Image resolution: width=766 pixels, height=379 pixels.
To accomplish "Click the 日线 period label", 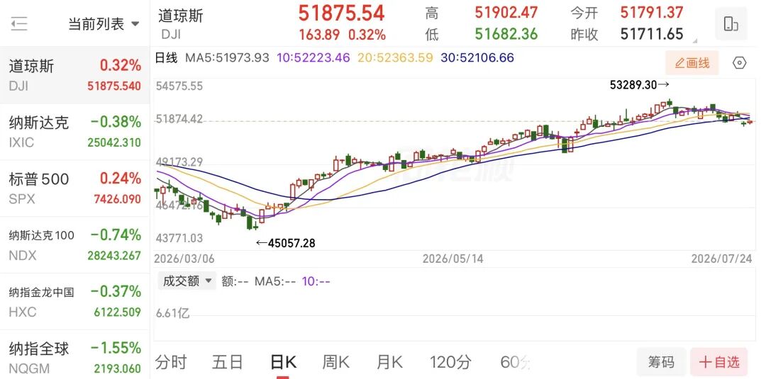I will pyautogui.click(x=166, y=57).
